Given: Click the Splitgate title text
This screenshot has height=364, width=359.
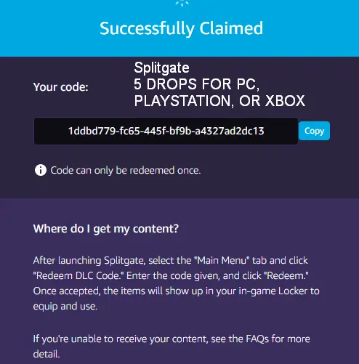Looking at the screenshot, I should (x=161, y=68).
